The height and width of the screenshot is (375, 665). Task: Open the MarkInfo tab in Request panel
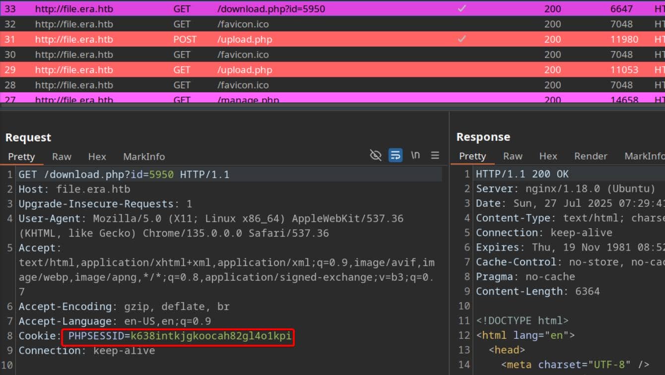(144, 157)
